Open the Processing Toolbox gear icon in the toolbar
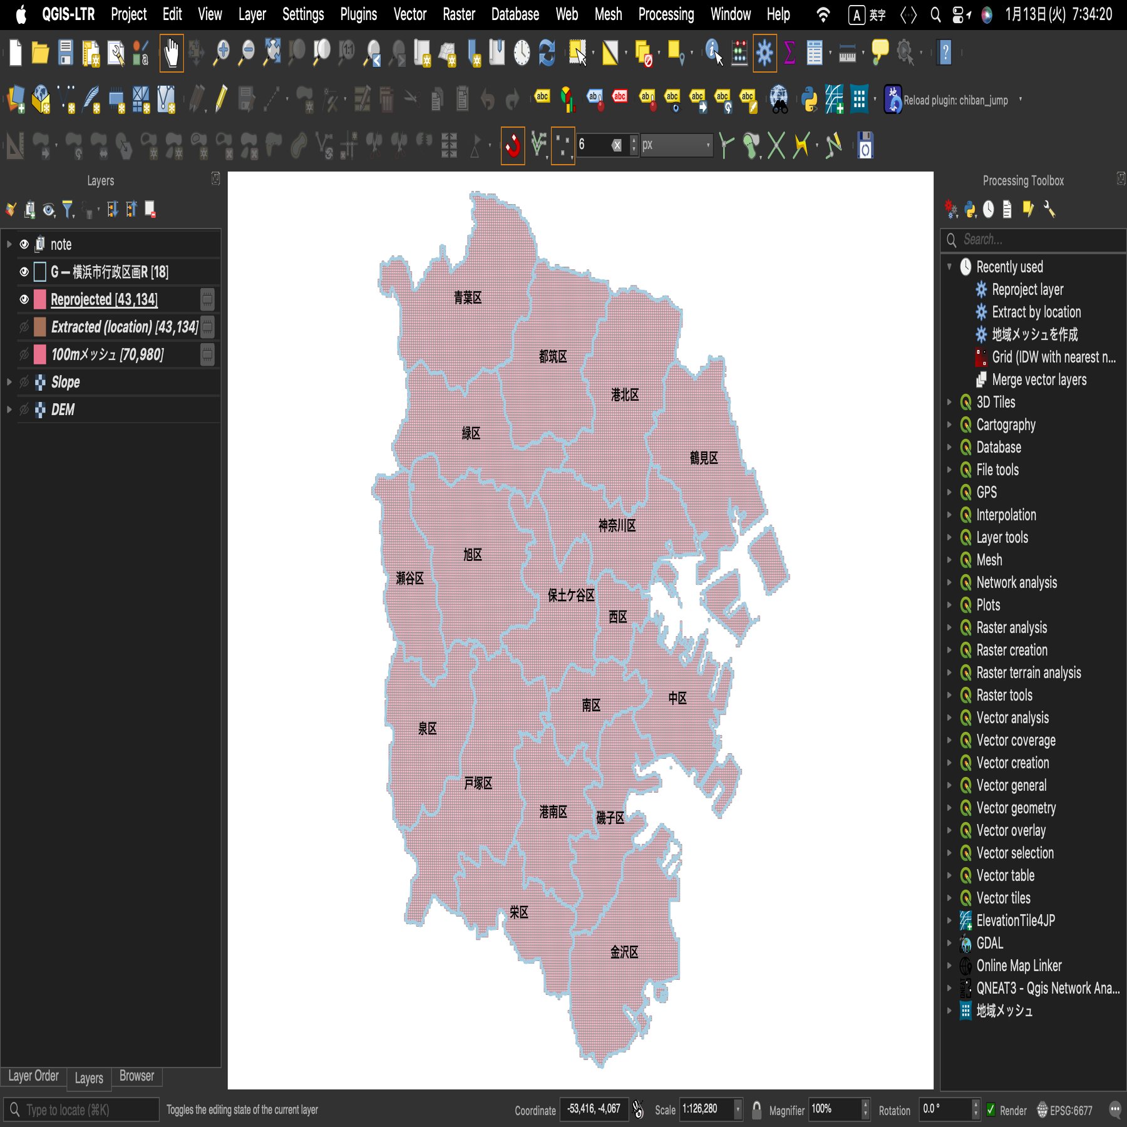 [764, 53]
